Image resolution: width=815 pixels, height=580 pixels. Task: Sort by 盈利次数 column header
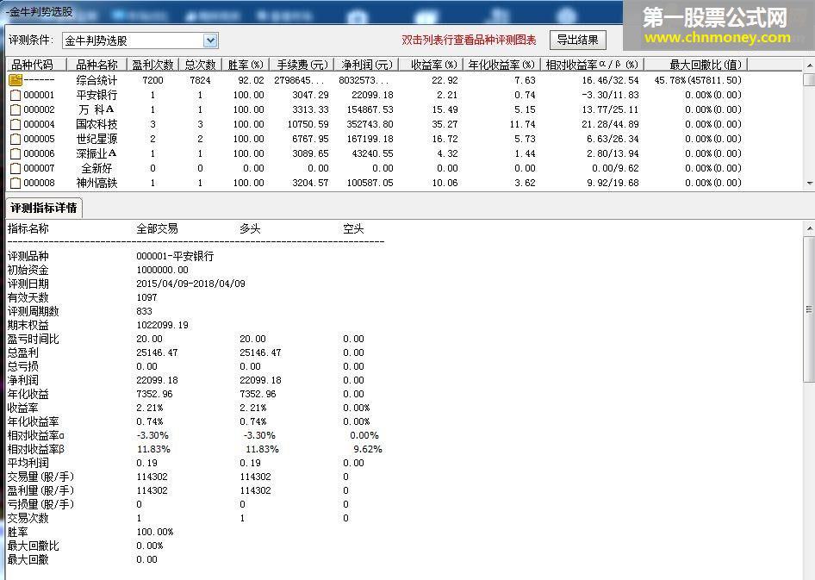tap(152, 65)
